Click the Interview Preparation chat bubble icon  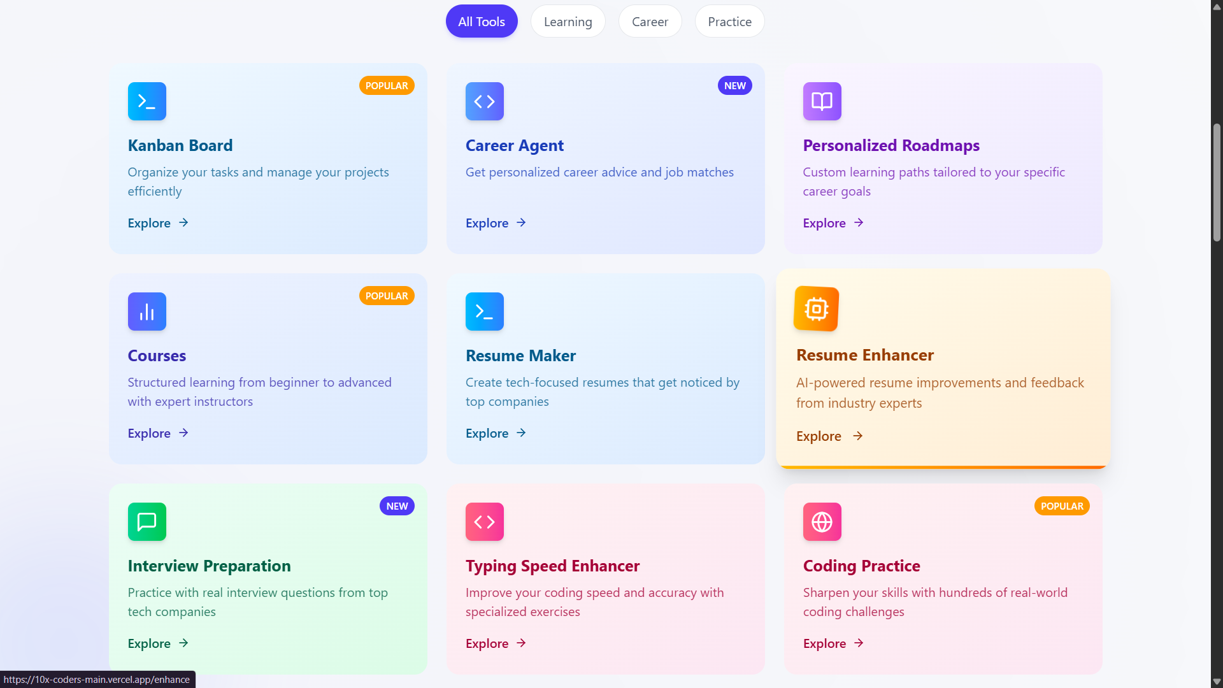[147, 522]
